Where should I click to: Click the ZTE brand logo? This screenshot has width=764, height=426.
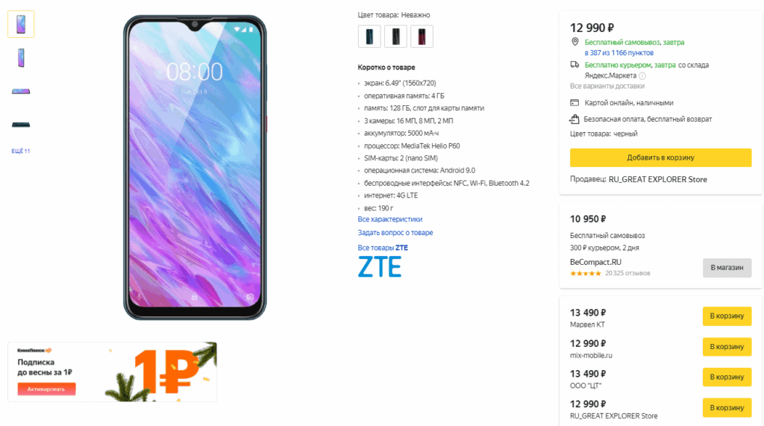tap(380, 266)
